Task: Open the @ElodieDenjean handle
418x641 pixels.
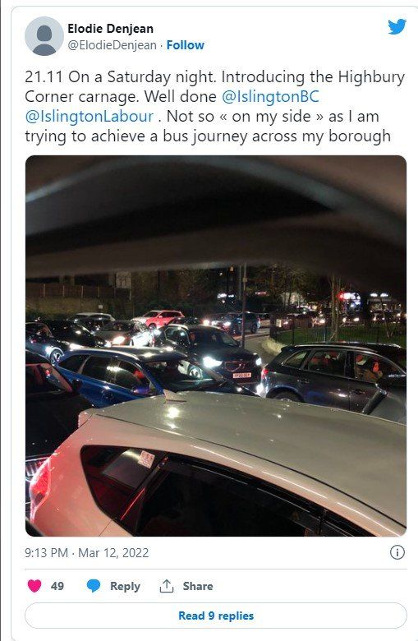Action: (112, 45)
